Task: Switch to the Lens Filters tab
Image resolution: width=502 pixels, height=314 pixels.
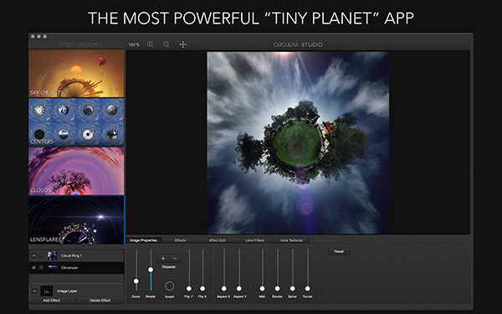Action: pos(254,240)
